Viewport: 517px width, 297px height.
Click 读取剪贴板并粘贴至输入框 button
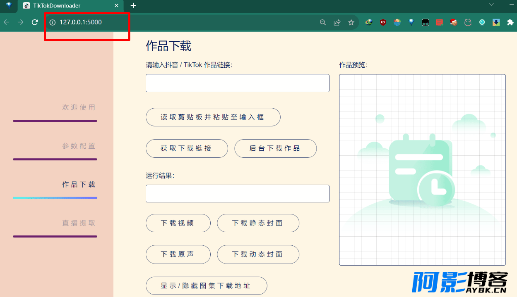[213, 117]
